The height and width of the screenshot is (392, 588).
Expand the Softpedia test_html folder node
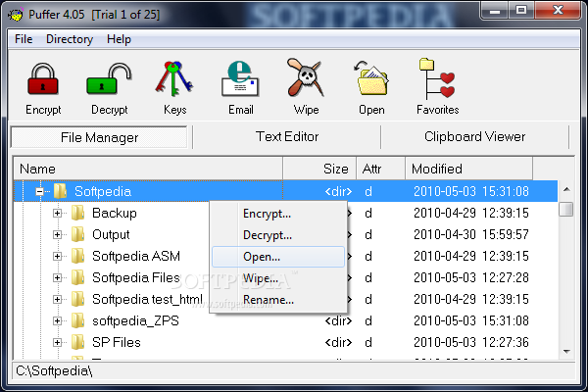tap(57, 299)
